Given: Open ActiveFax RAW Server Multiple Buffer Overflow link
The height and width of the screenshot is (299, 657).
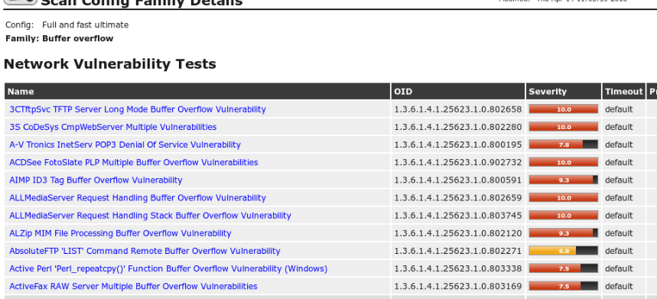Looking at the screenshot, I should coord(133,286).
